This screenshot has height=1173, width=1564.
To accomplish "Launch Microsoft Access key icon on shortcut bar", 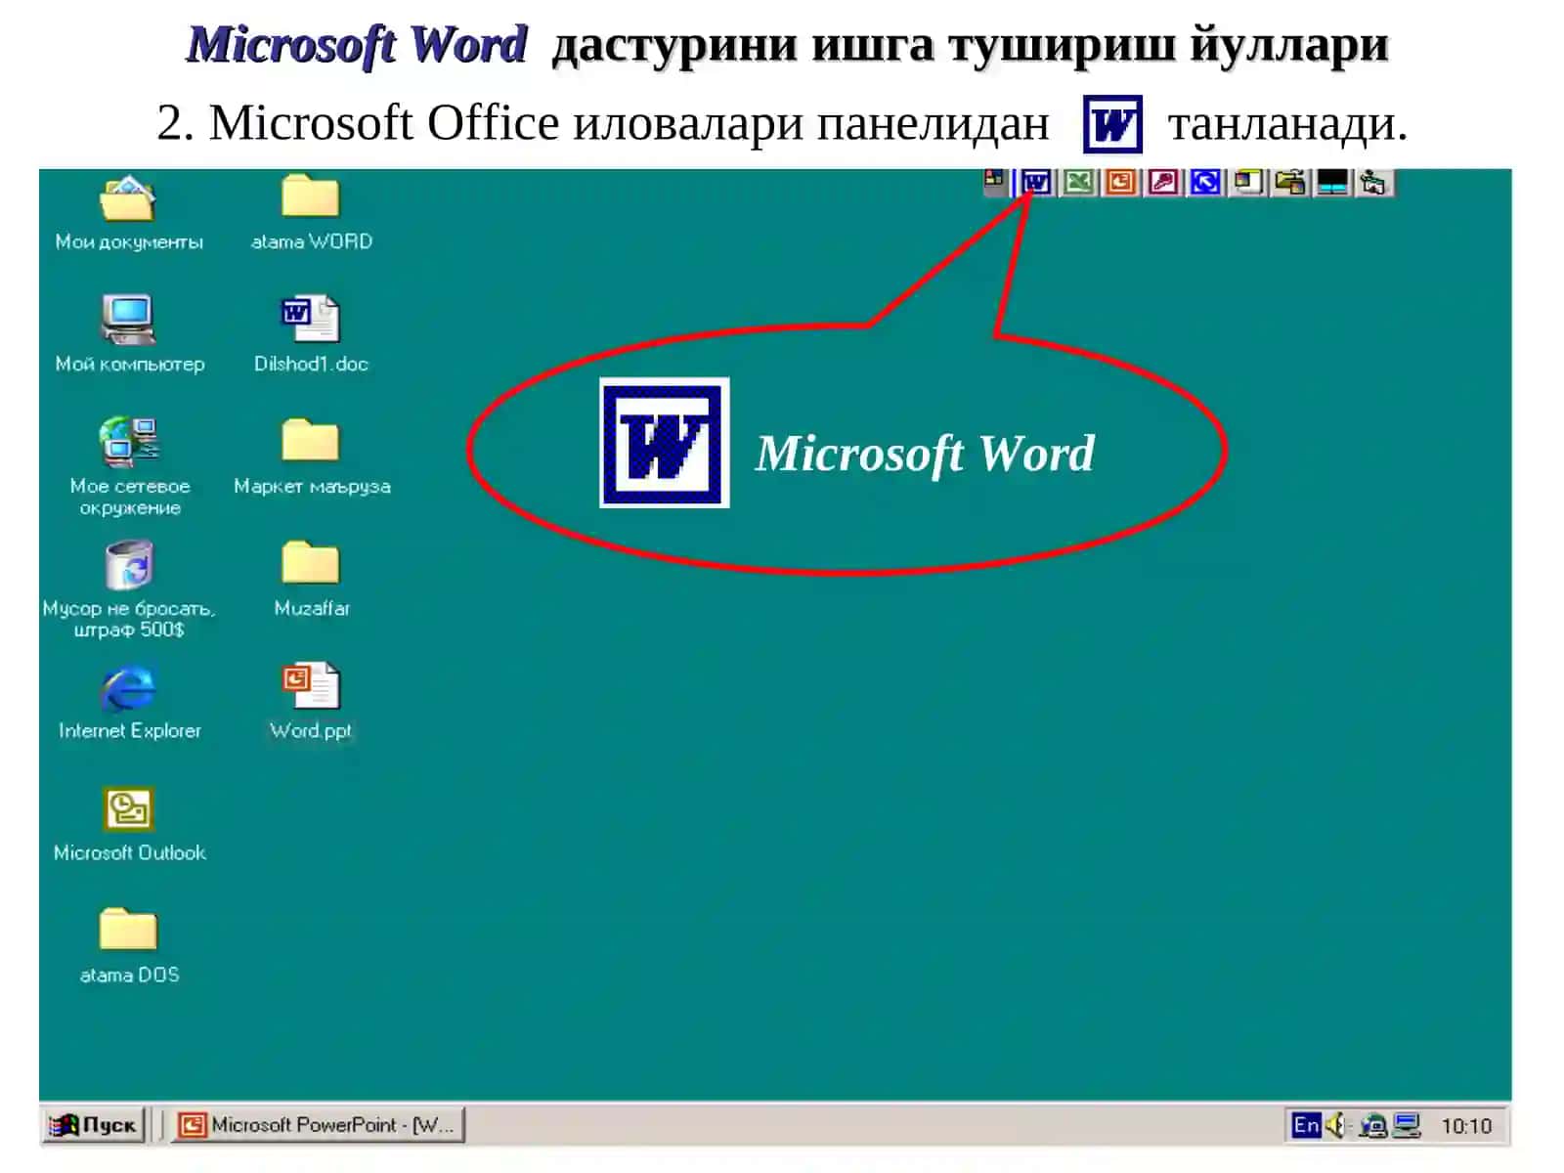I will pyautogui.click(x=1163, y=183).
